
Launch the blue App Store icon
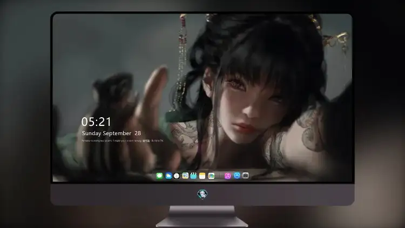(237, 176)
